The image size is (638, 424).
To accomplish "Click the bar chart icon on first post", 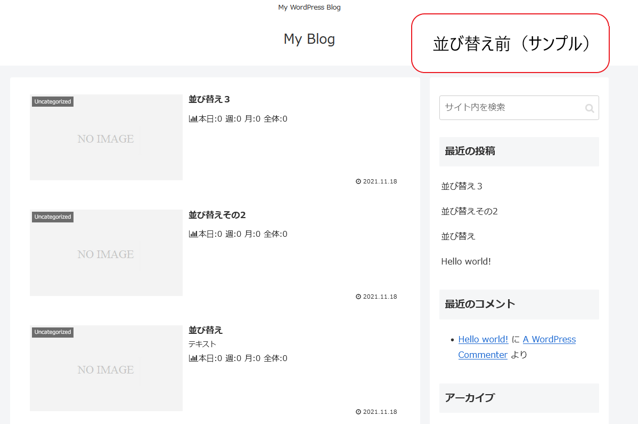I will tap(193, 119).
